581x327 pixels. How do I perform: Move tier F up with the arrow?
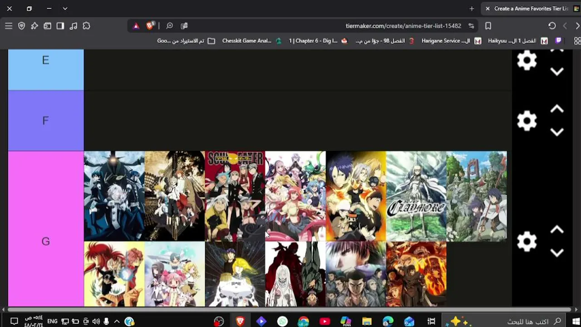pyautogui.click(x=557, y=109)
